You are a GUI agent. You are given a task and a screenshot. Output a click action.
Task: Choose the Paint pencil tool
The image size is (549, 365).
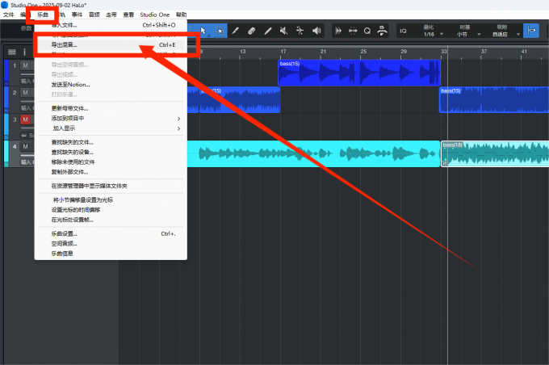coord(235,31)
